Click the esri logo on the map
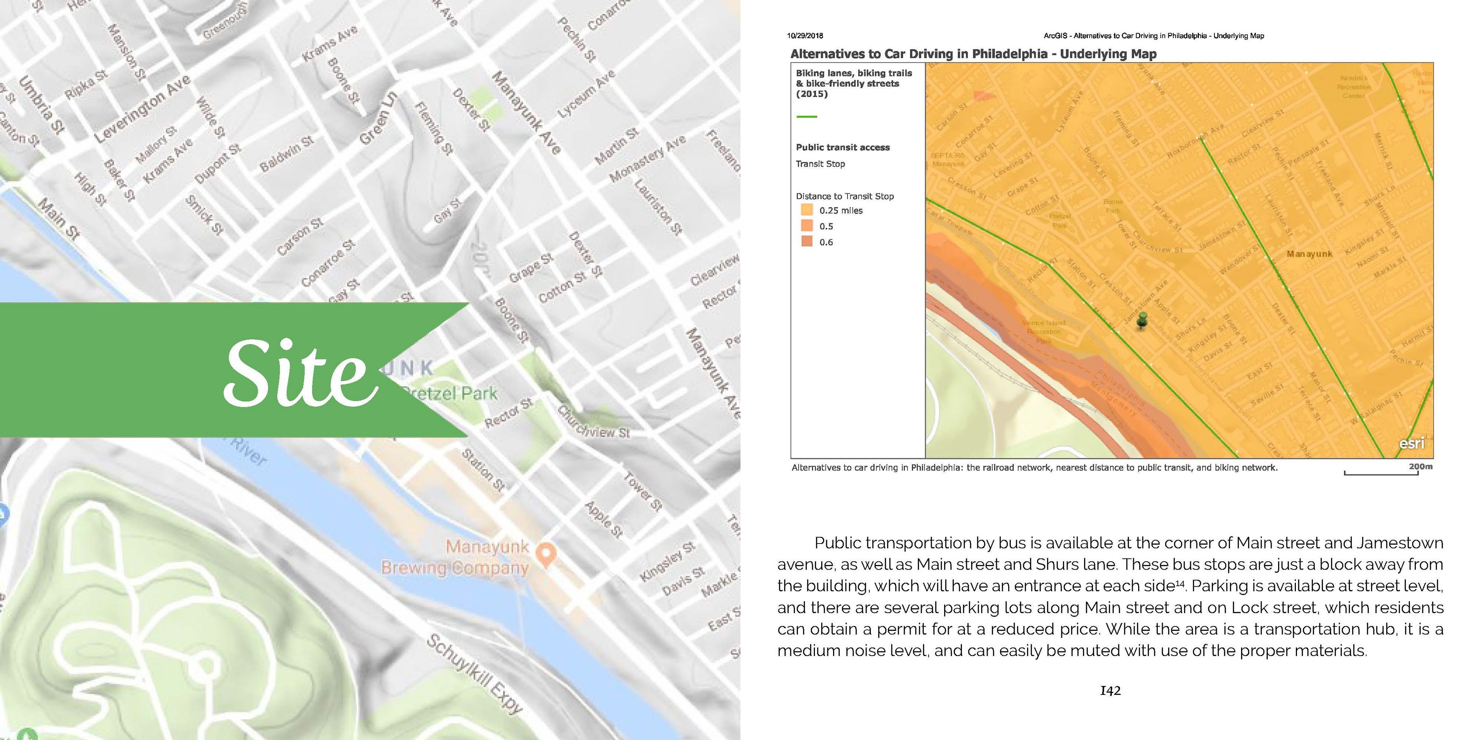Viewport: 1481px width, 740px height. pos(1412,444)
